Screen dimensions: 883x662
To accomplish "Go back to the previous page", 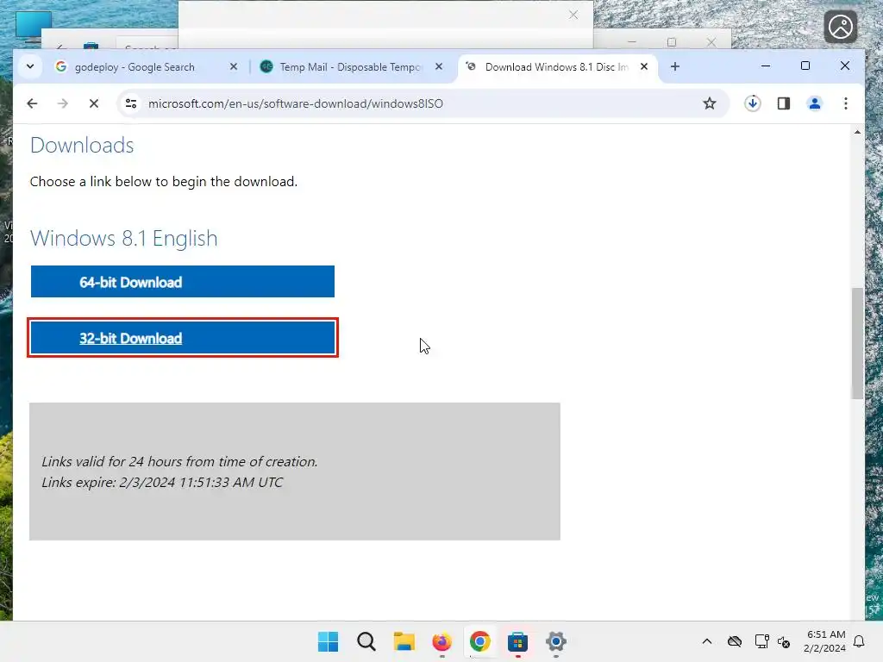I will coord(32,103).
